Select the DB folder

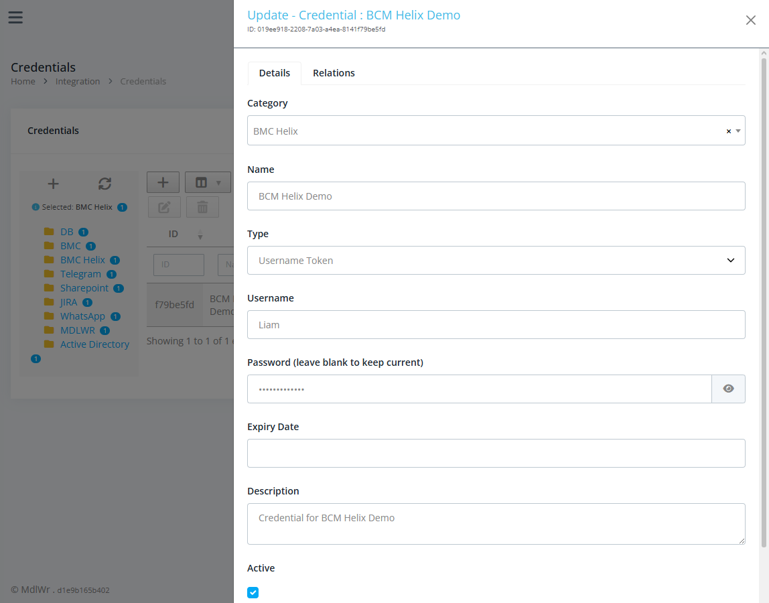click(67, 232)
